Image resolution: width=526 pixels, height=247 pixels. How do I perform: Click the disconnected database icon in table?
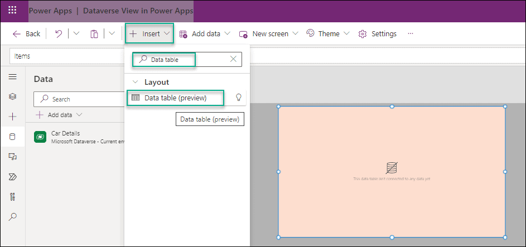coord(392,168)
